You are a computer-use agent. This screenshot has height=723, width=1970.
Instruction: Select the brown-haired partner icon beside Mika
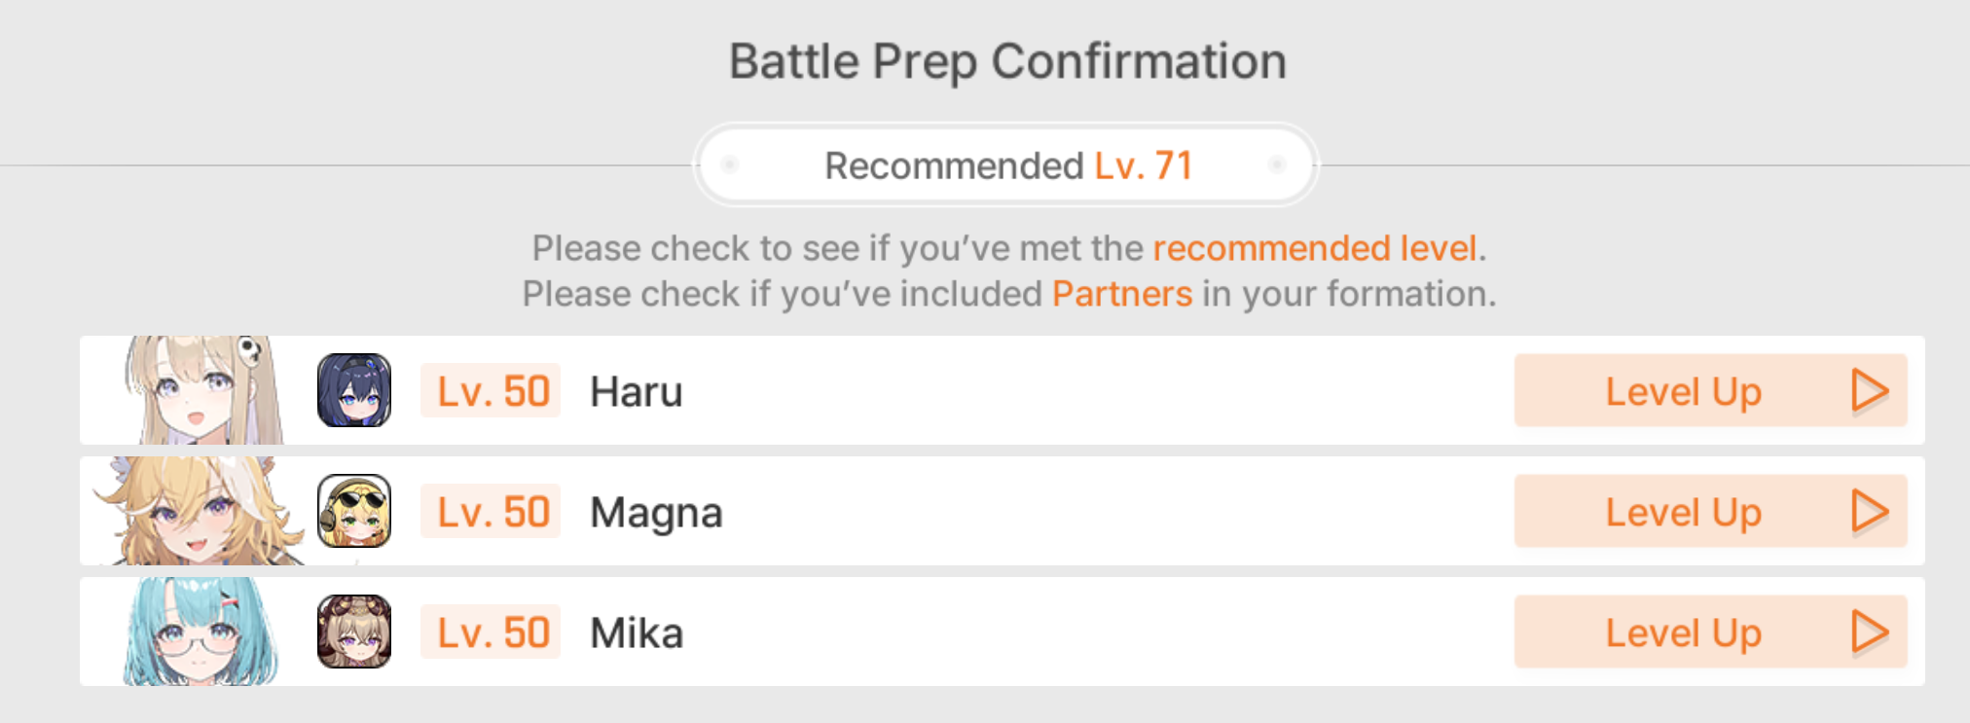pos(354,632)
